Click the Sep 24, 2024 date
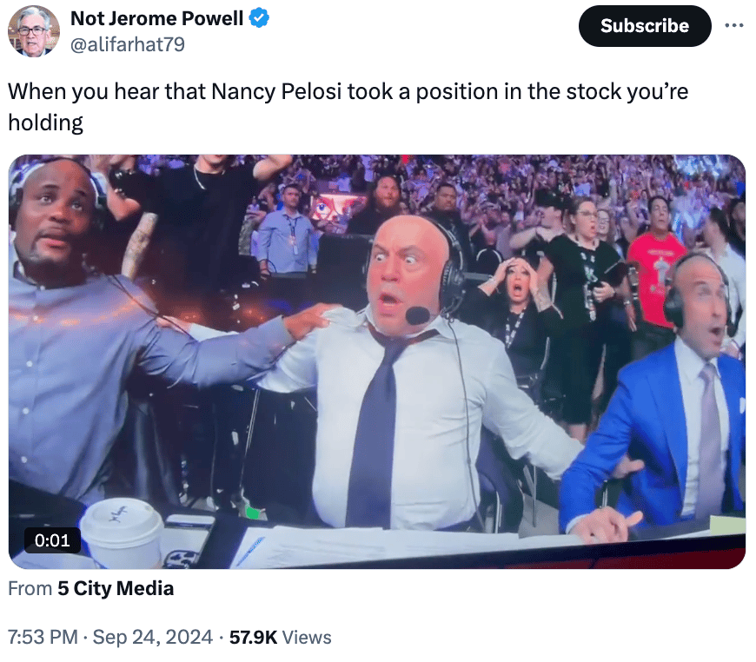The image size is (756, 662). point(152,637)
